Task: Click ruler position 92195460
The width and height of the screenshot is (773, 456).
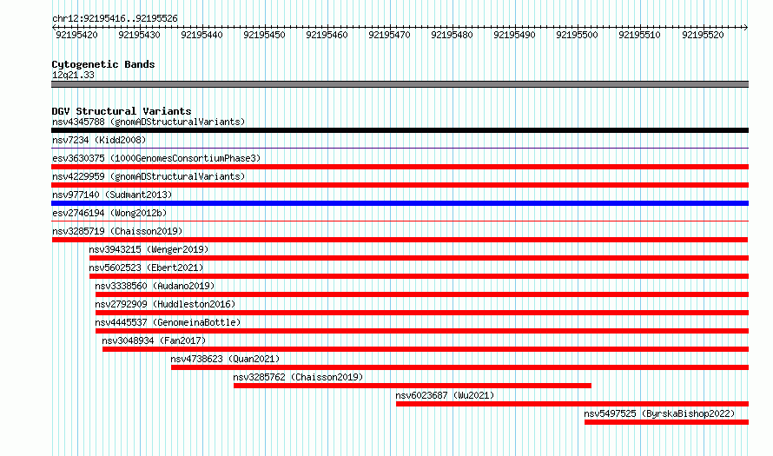Action: [327, 35]
